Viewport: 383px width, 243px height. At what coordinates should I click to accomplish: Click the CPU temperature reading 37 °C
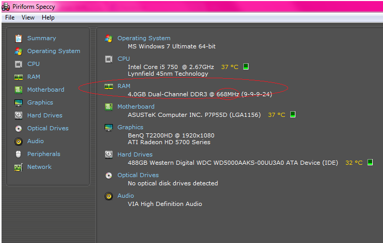(x=229, y=67)
